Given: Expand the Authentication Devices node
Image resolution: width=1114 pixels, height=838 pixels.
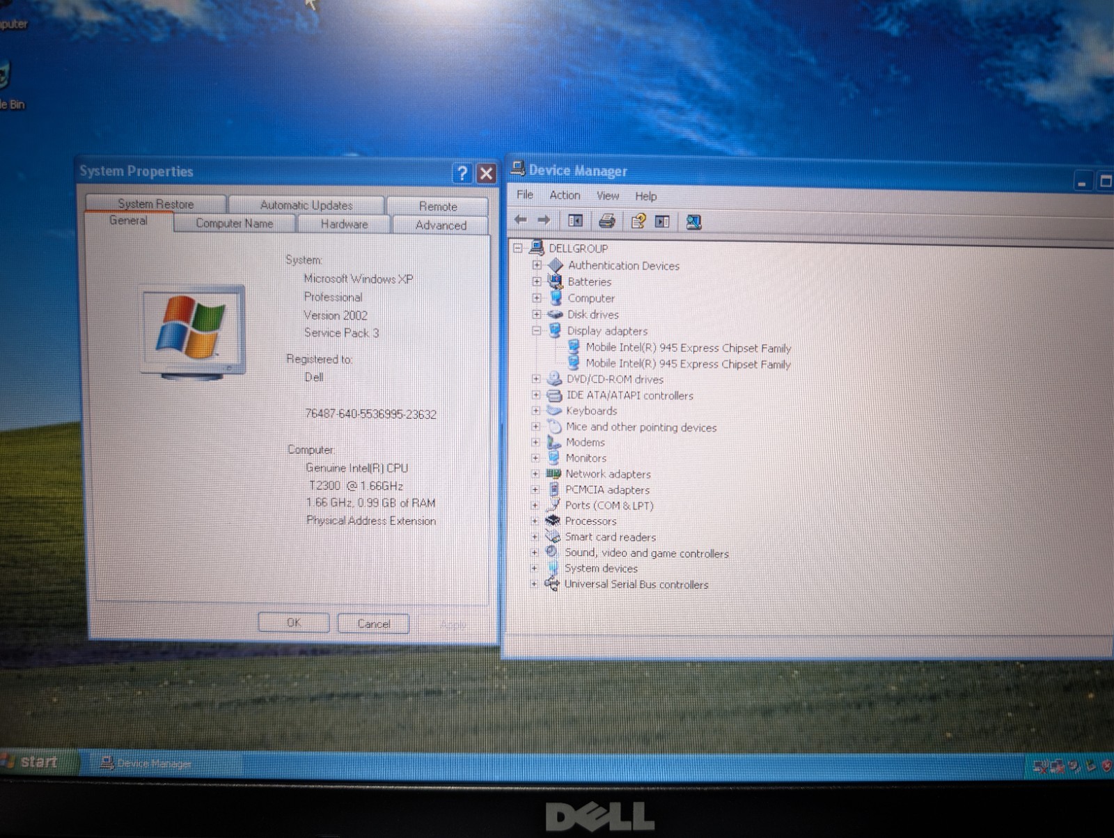Looking at the screenshot, I should [x=537, y=265].
